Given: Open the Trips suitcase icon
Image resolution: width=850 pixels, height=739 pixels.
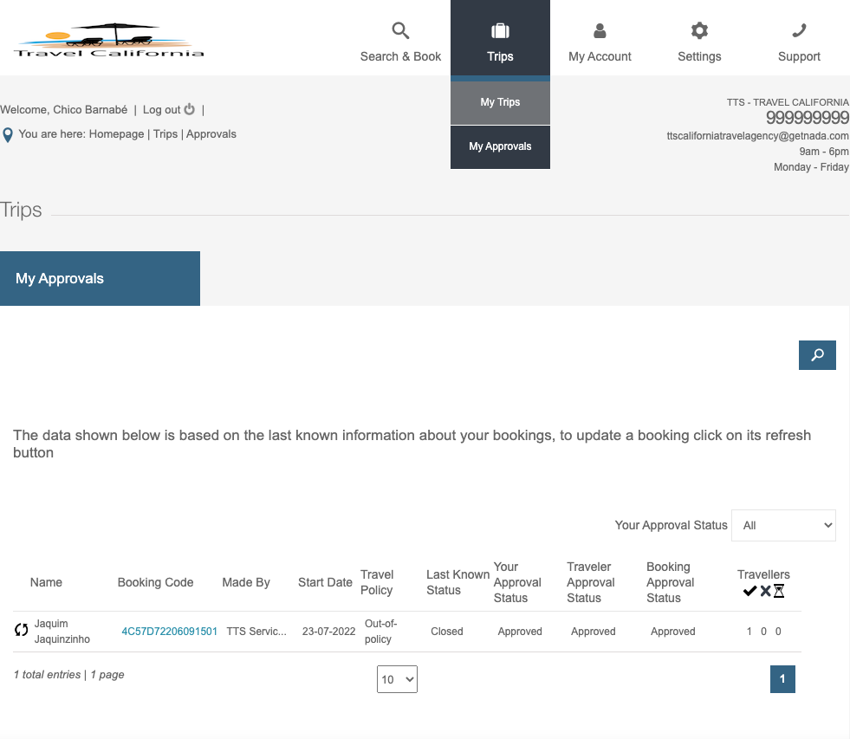Looking at the screenshot, I should (500, 31).
